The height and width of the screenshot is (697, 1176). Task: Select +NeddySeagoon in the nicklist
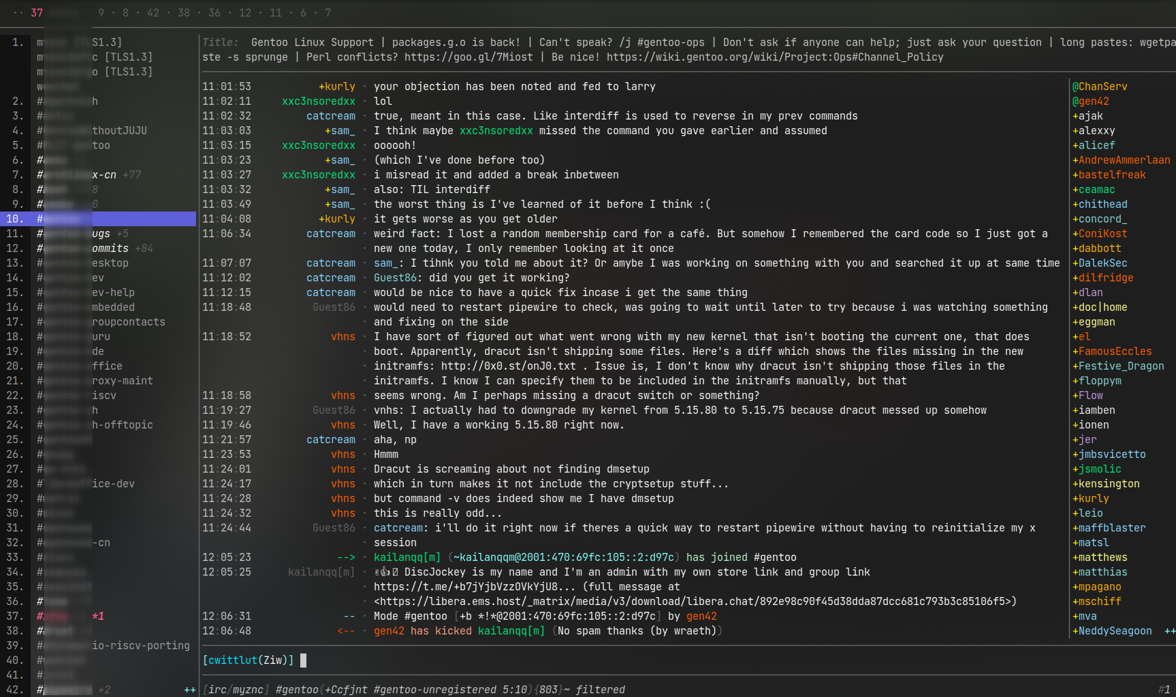coord(1112,631)
